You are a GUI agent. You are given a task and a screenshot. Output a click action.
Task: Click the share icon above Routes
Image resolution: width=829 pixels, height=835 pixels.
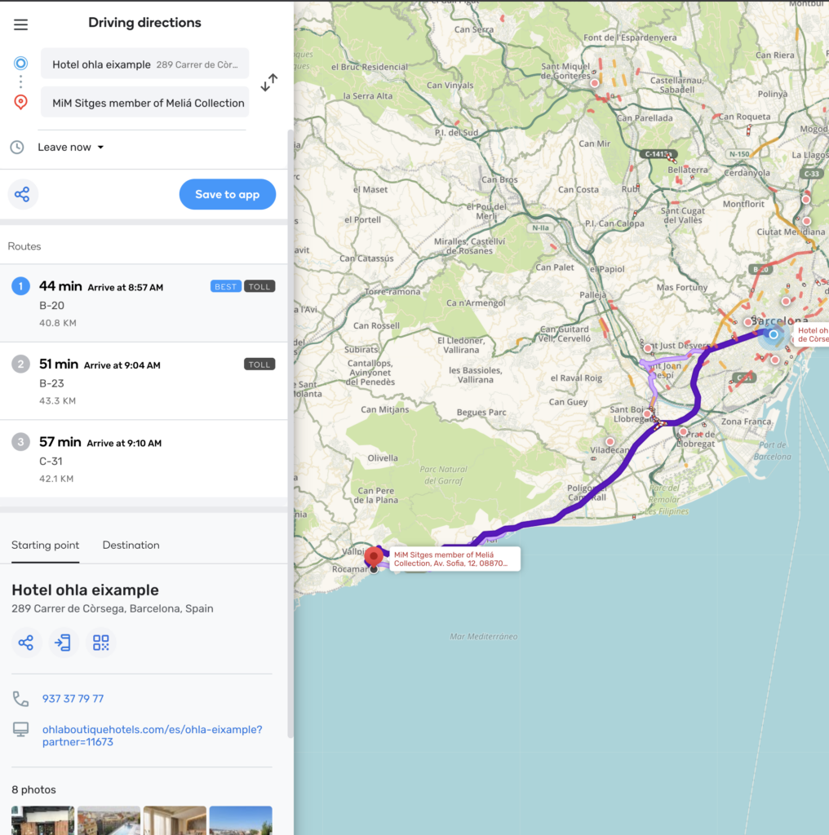[22, 195]
